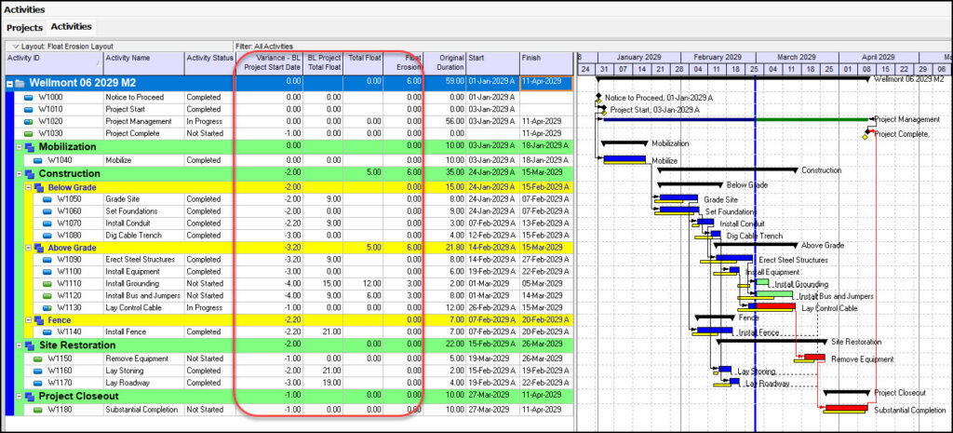The height and width of the screenshot is (433, 953).
Task: Click the W1140 Install Fence activity icon
Action: [47, 332]
